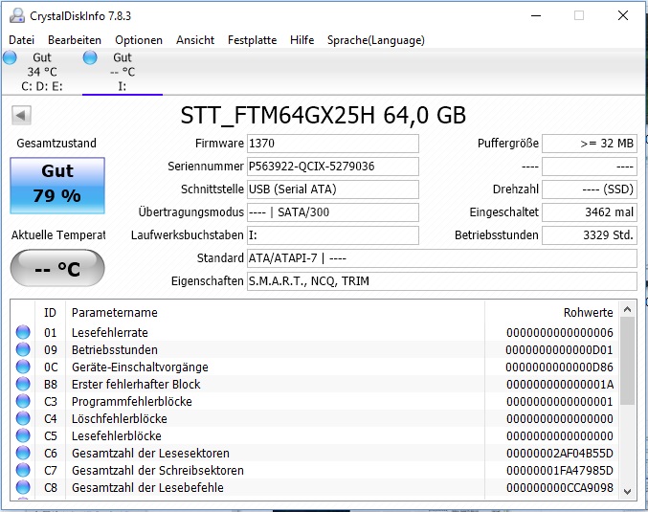
Task: Click the attribute list scrollbar thumb
Action: [627, 361]
